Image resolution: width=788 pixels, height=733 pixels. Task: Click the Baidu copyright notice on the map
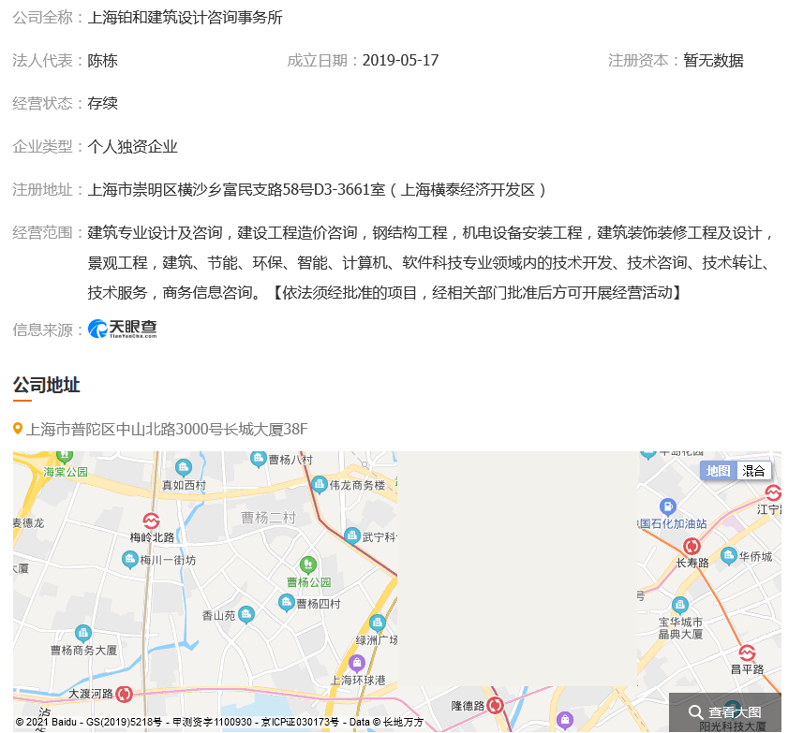point(219,722)
